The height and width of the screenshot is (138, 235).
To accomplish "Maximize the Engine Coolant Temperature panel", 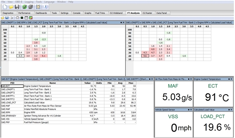I will tap(229, 79).
